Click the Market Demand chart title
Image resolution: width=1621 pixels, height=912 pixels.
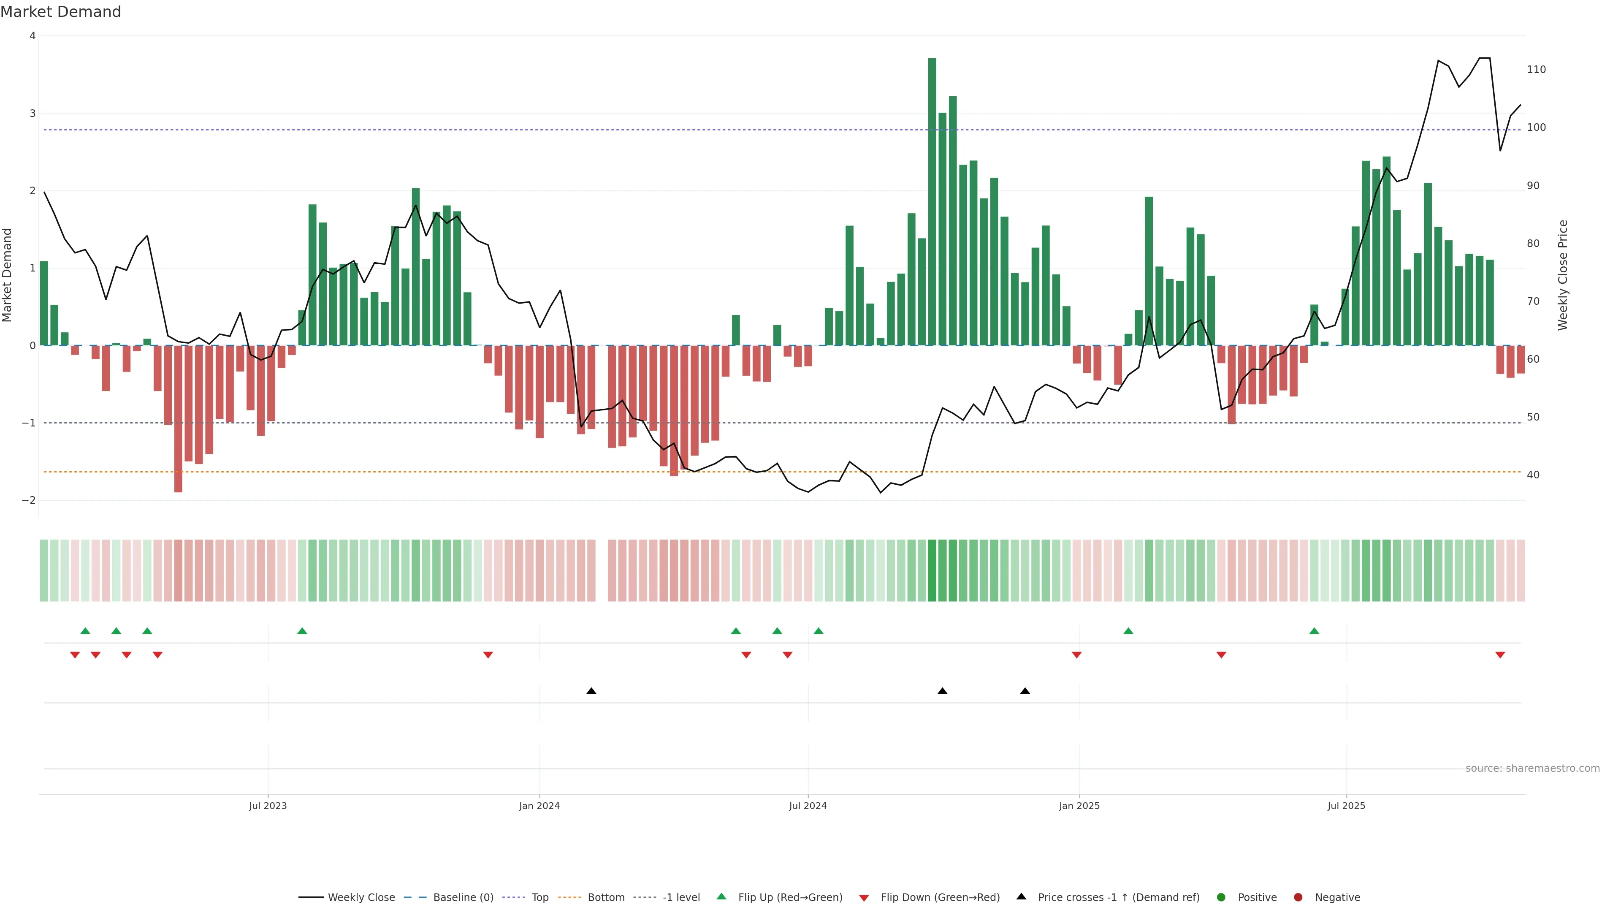click(x=60, y=12)
